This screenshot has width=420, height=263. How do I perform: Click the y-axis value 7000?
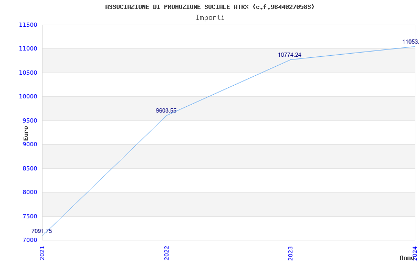click(x=30, y=240)
